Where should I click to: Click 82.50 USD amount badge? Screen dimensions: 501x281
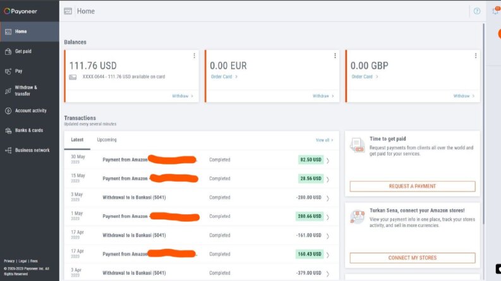[311, 159]
